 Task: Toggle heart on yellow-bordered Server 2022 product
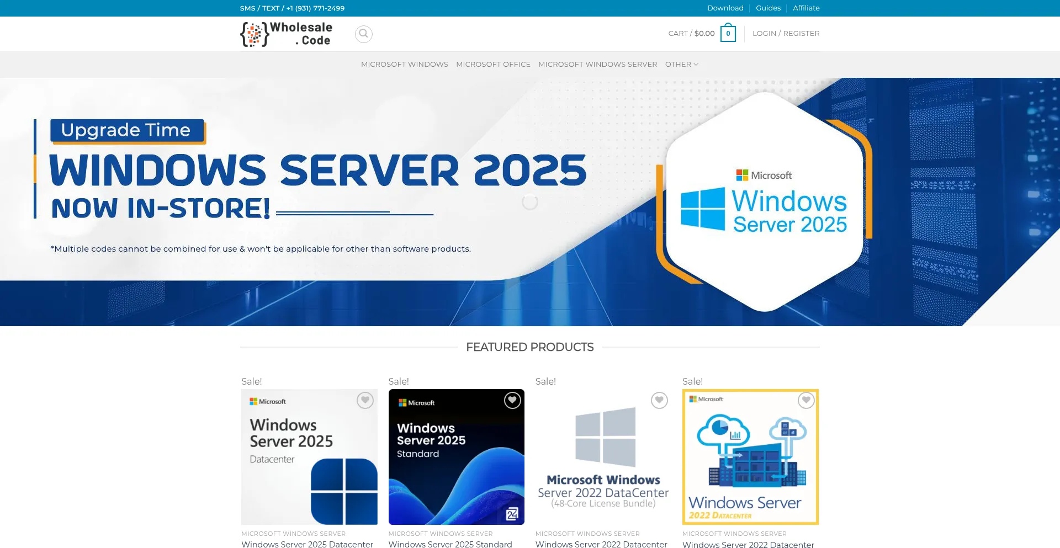coord(806,400)
